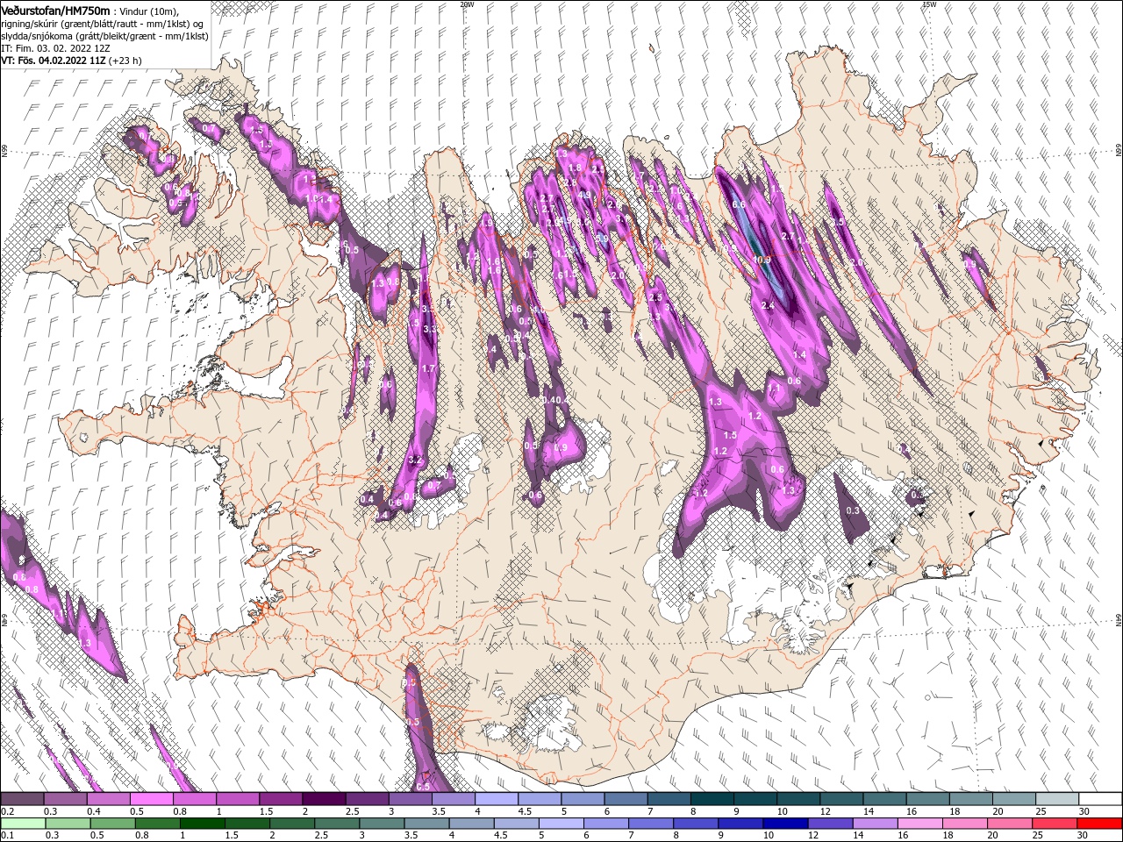The image size is (1123, 842).
Task: Click the 0.1 label on the green scale
Action: 8,835
